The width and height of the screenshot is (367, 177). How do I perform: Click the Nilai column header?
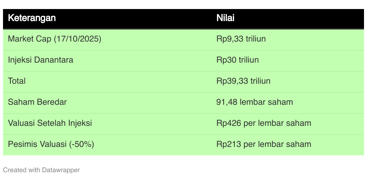[225, 18]
